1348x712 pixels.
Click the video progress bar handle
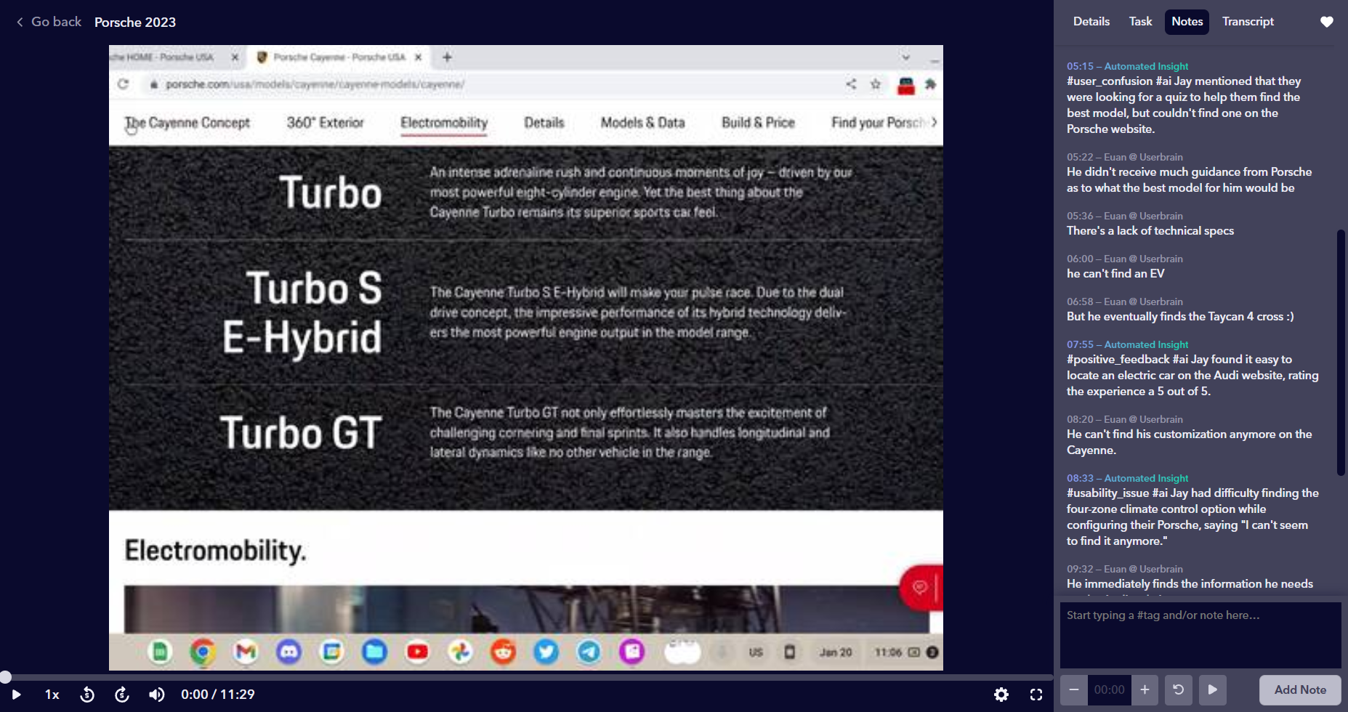click(5, 677)
